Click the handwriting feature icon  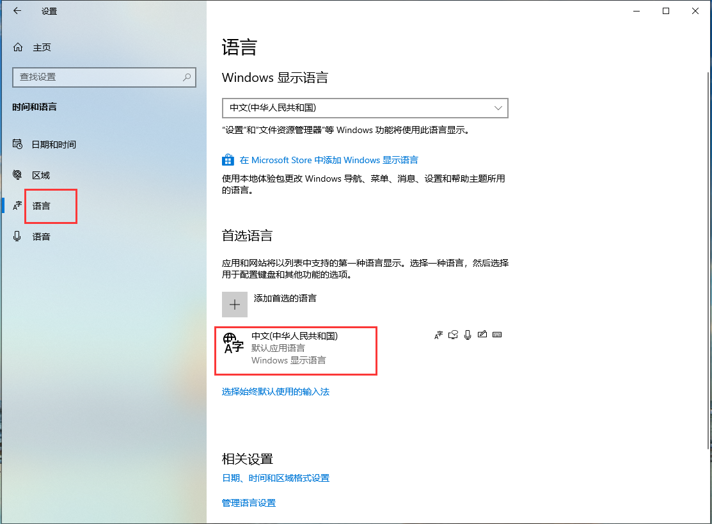[x=482, y=335]
